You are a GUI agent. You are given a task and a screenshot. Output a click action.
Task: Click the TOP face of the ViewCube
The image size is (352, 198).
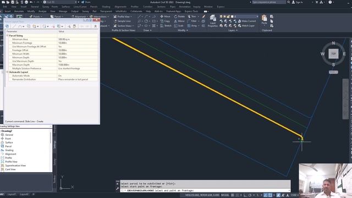pyautogui.click(x=333, y=54)
